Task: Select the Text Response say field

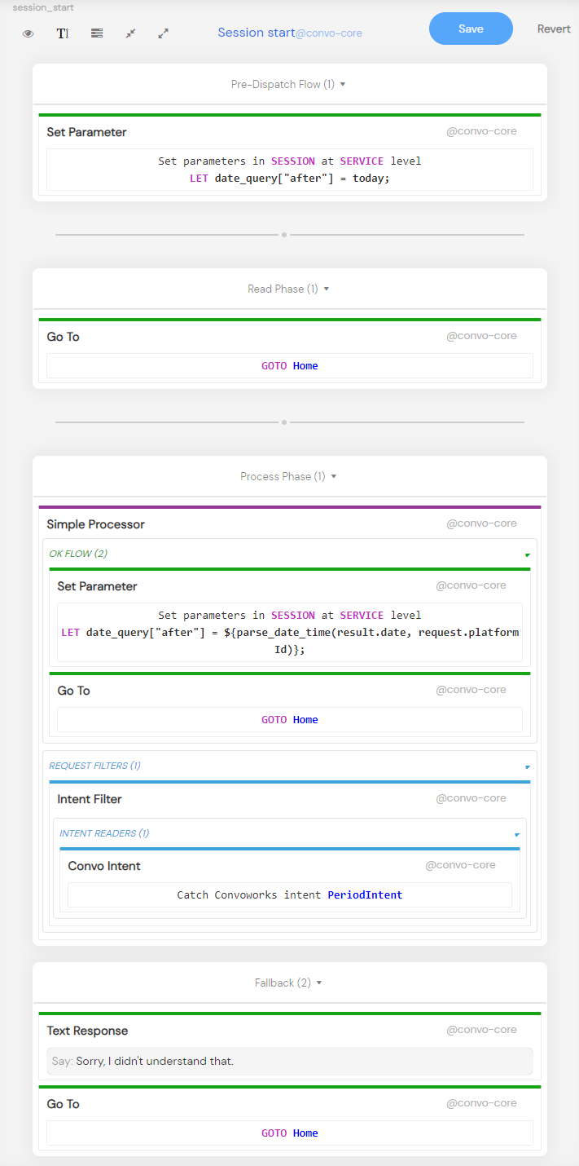Action: pos(289,1061)
